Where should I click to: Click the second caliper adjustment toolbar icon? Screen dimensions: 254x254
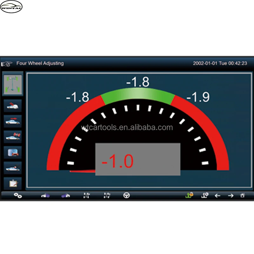pyautogui.click(x=106, y=196)
